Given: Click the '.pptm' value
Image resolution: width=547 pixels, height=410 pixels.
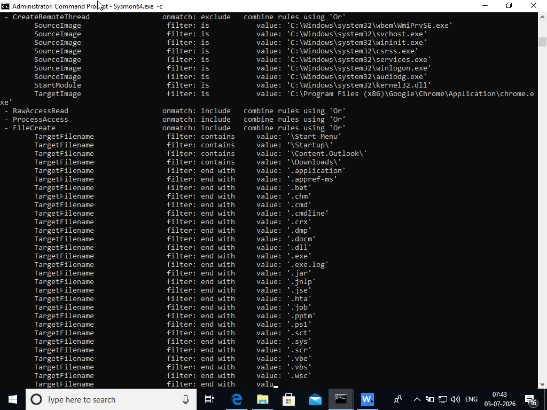Looking at the screenshot, I should 301,316.
